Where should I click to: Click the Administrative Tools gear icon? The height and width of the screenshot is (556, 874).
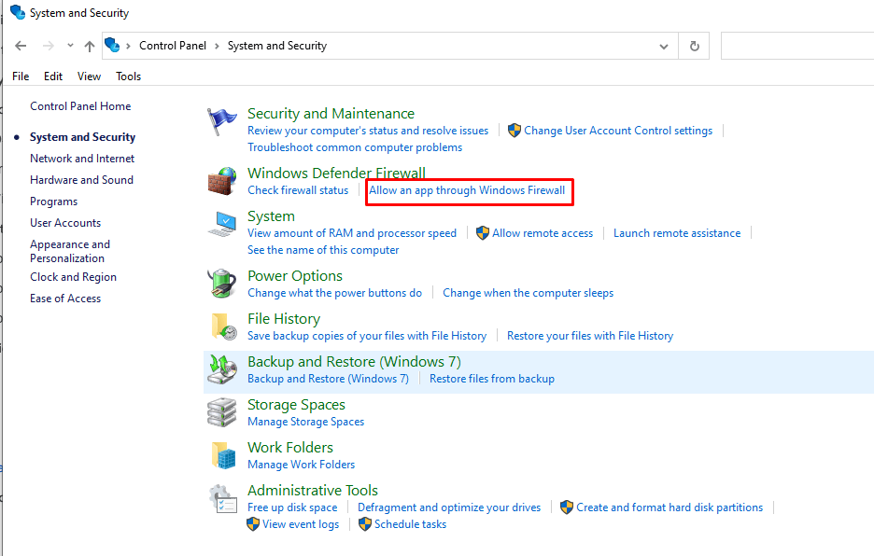coord(222,498)
